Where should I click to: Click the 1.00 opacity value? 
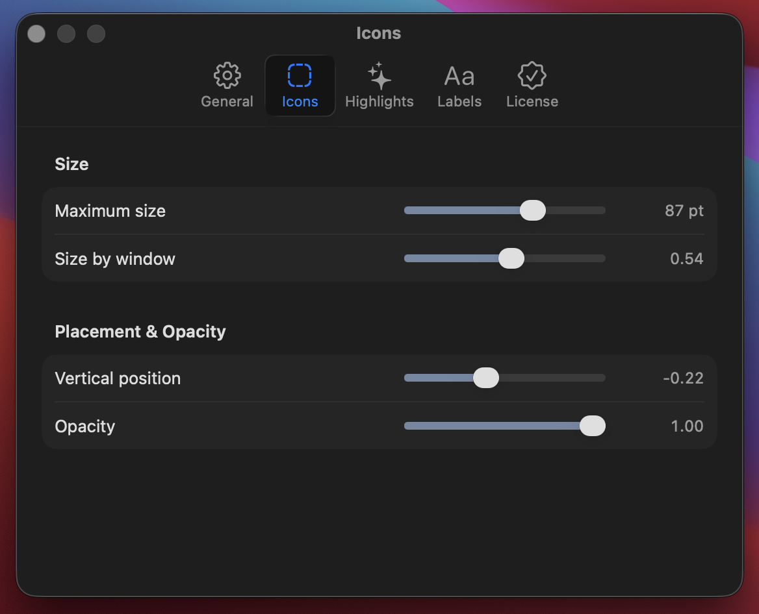pos(687,426)
